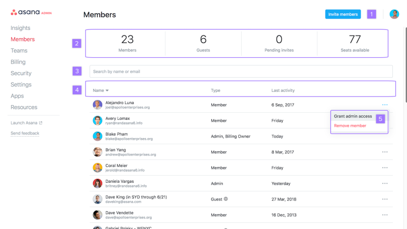The height and width of the screenshot is (229, 407).
Task: Click the 23 Members stat
Action: tap(127, 43)
